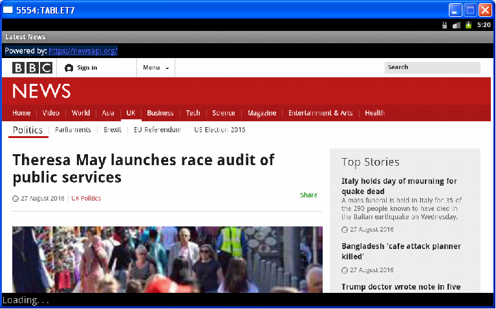Image resolution: width=496 pixels, height=309 pixels.
Task: Select the World navigation tab
Action: pos(81,113)
